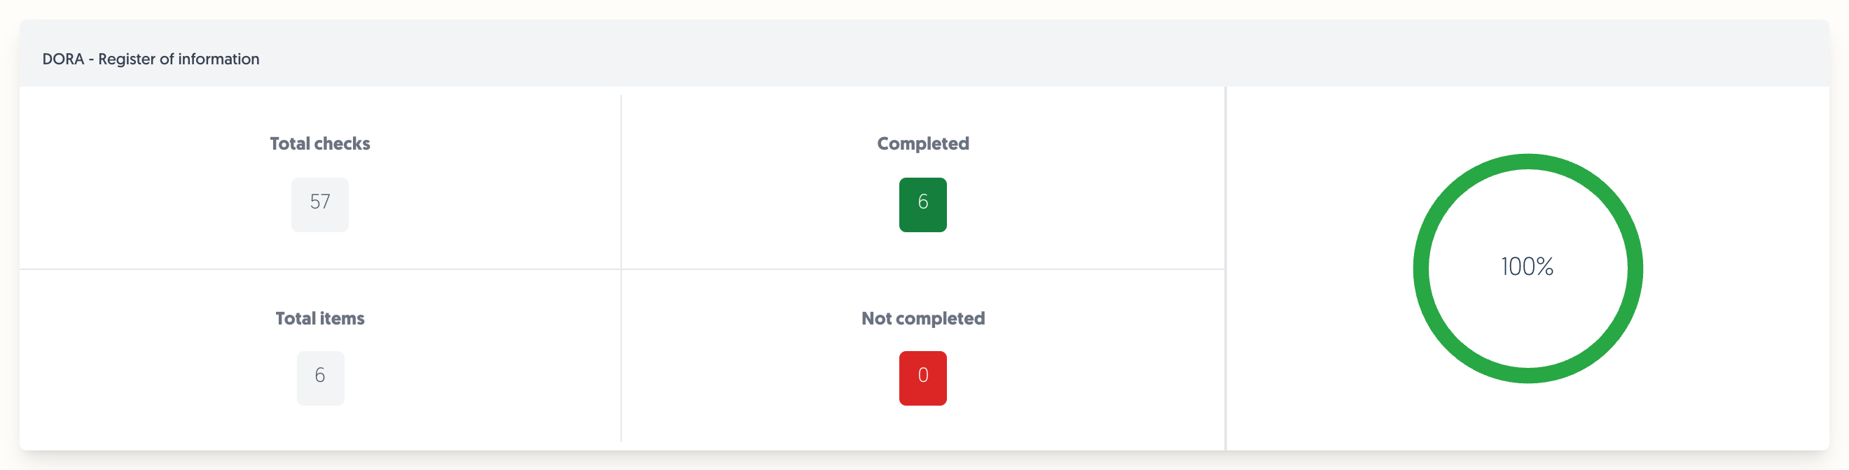This screenshot has height=470, width=1849.
Task: Select the Total items heading
Action: (x=320, y=318)
